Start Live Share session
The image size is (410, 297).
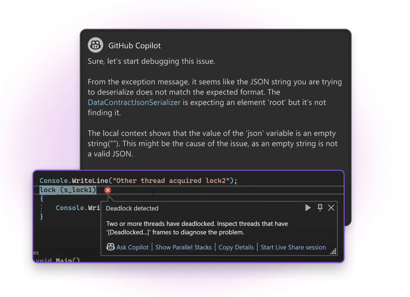pos(293,247)
